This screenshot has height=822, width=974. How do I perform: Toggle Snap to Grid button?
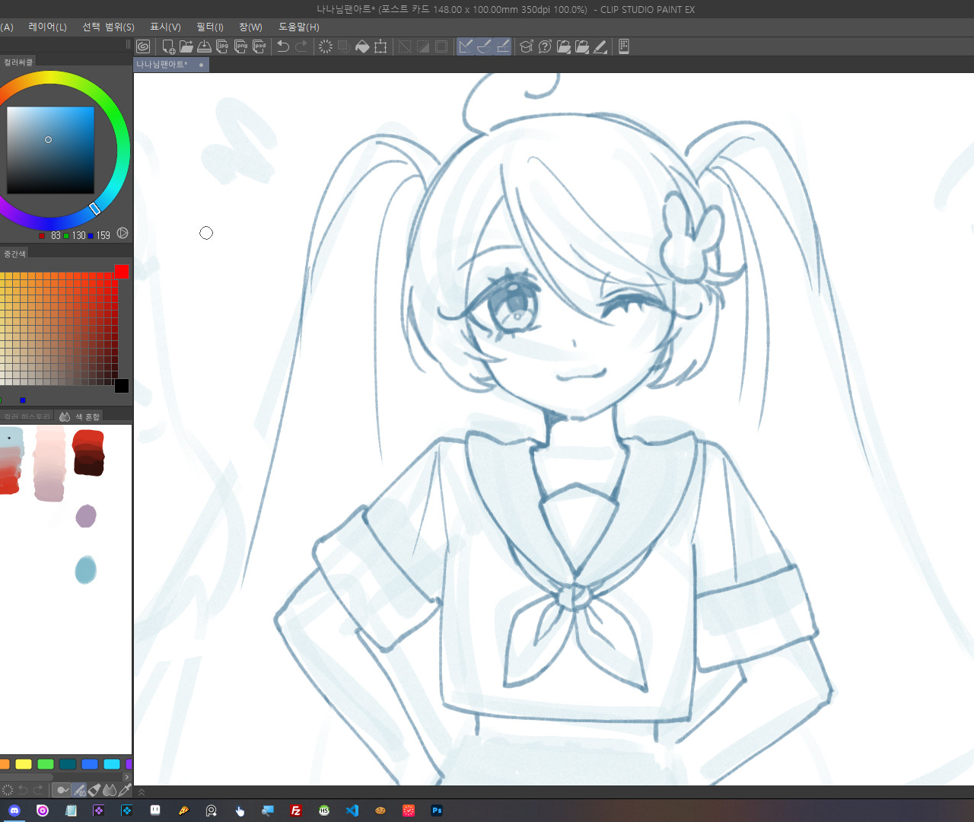point(503,46)
